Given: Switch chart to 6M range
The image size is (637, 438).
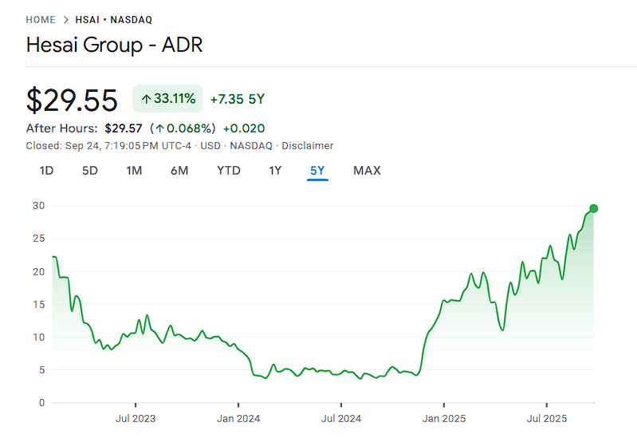Looking at the screenshot, I should (179, 171).
